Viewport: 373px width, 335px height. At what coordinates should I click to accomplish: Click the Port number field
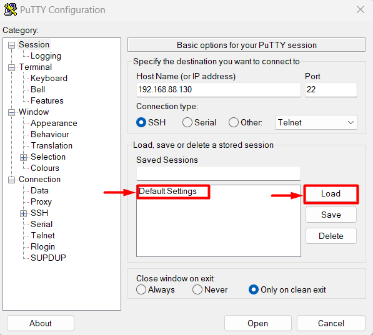331,90
